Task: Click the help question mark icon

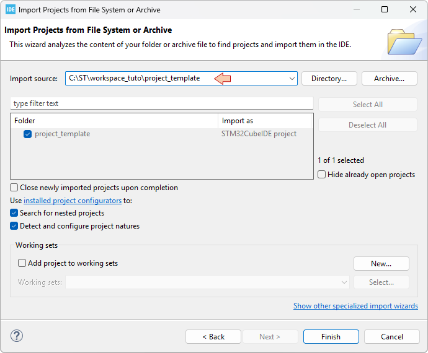Action: tap(17, 336)
